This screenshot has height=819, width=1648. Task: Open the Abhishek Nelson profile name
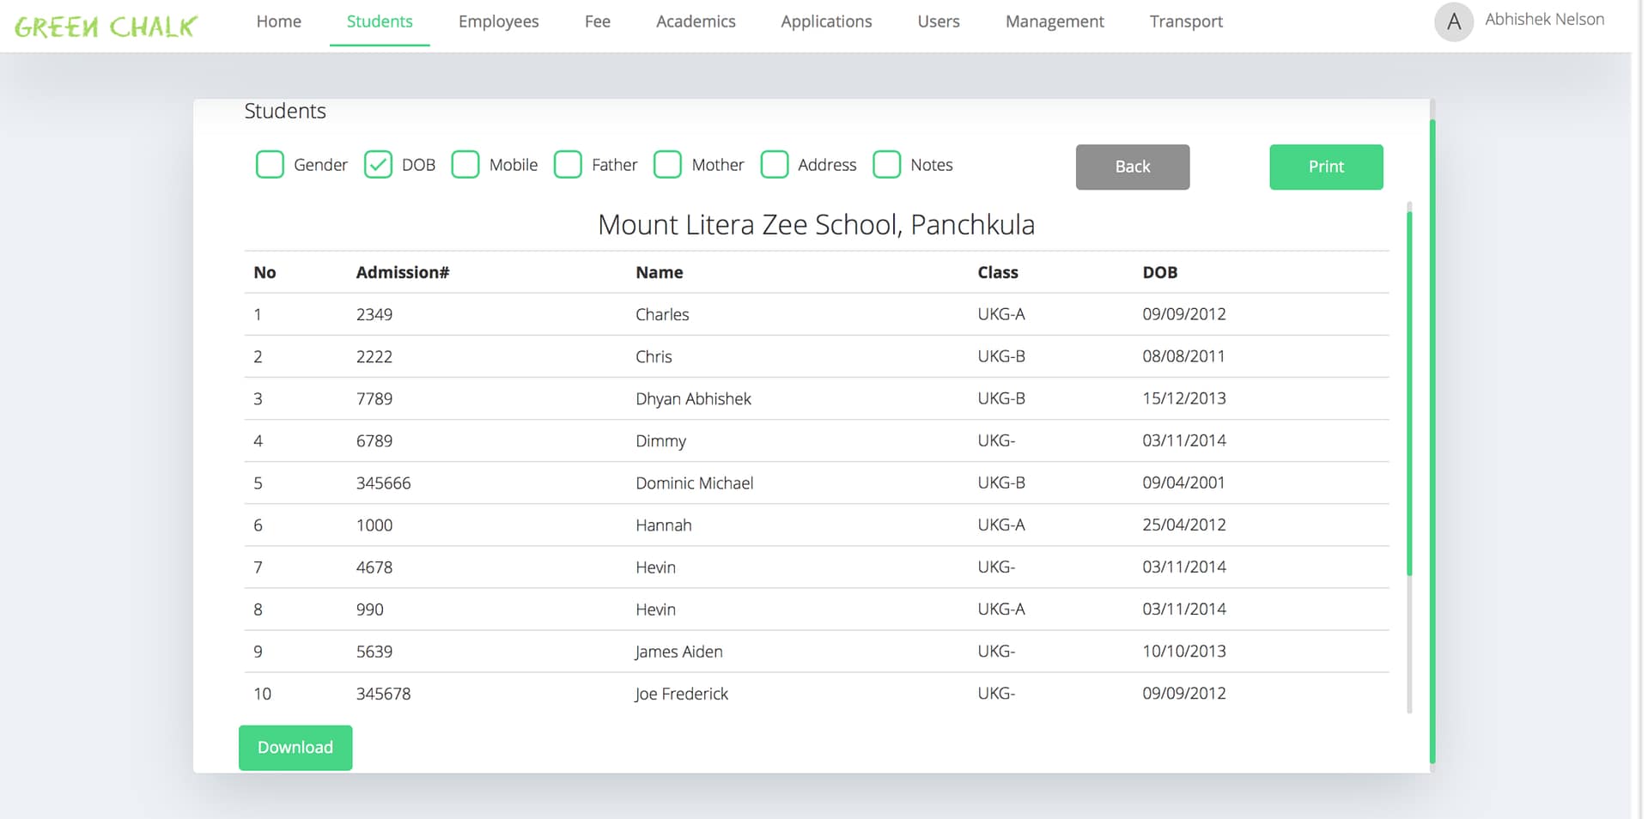1544,20
